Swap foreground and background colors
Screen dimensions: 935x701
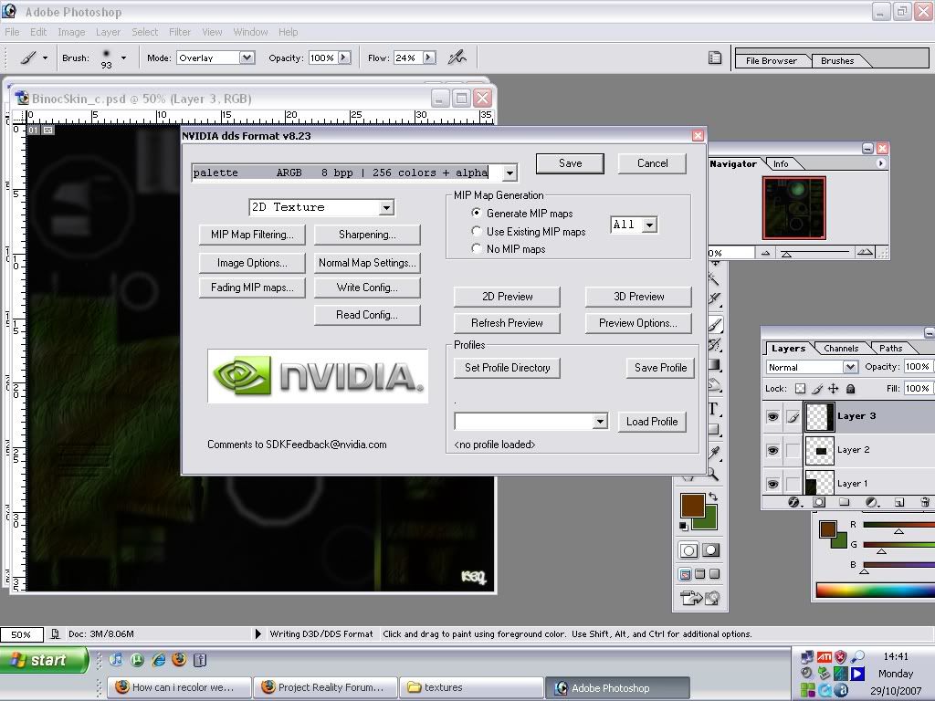click(x=712, y=497)
